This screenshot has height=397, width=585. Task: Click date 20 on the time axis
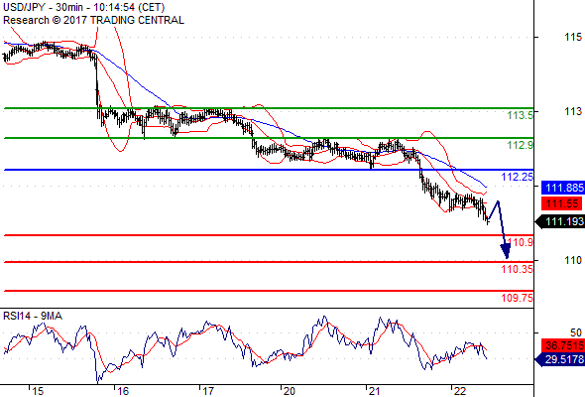(x=290, y=391)
